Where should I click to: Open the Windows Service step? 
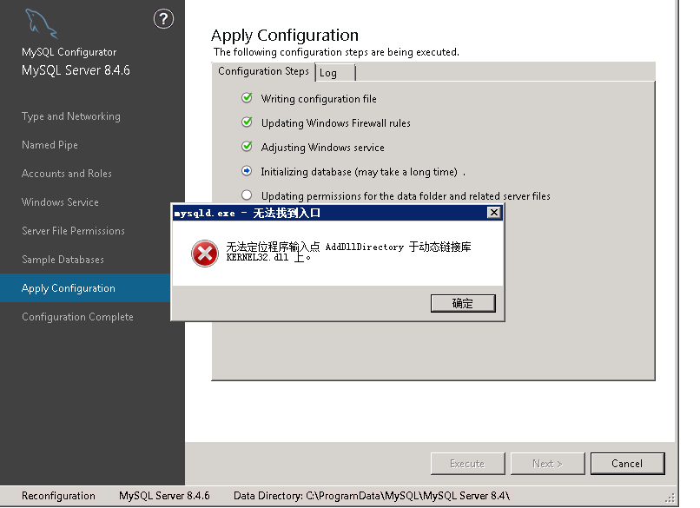(60, 202)
